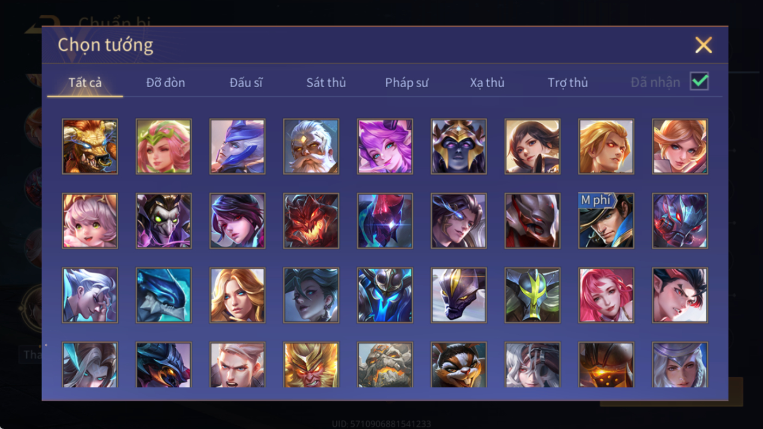This screenshot has width=763, height=429.
Task: Filter heroes by Pháp sư
Action: pyautogui.click(x=407, y=83)
